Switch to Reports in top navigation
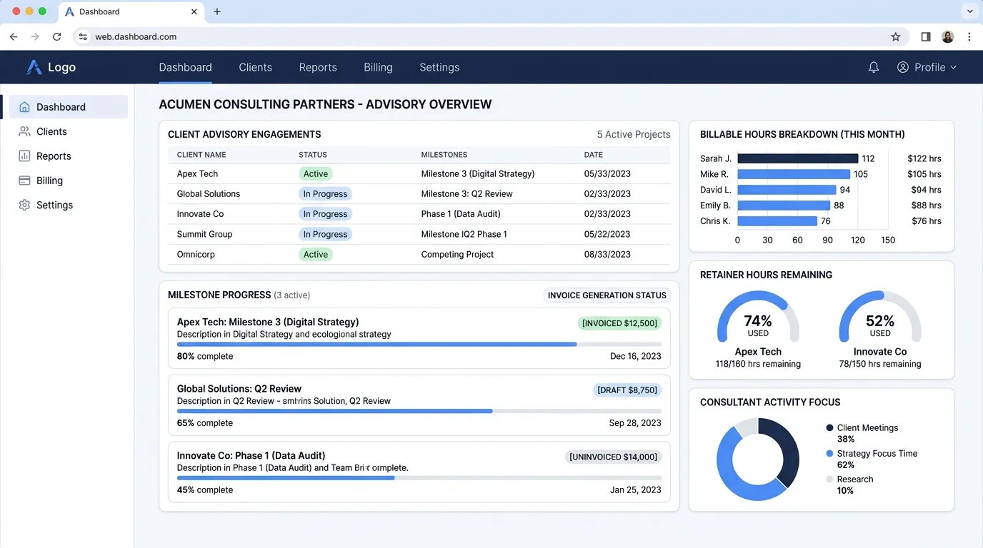This screenshot has width=983, height=548. click(318, 67)
